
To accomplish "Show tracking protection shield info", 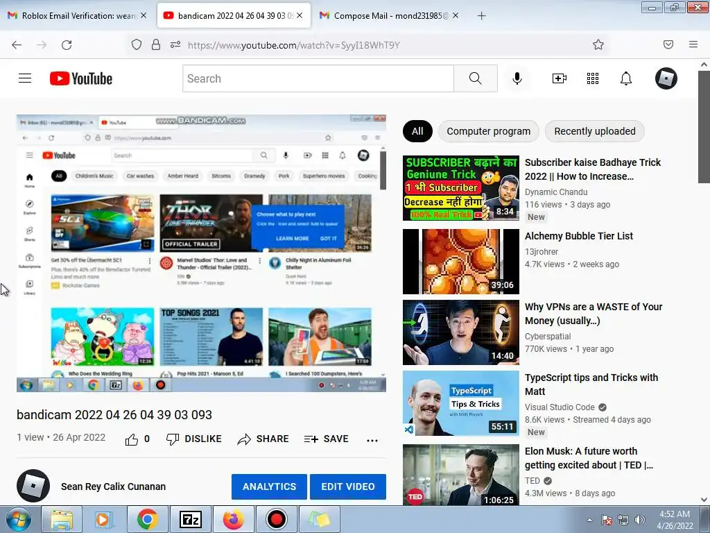I will click(137, 44).
